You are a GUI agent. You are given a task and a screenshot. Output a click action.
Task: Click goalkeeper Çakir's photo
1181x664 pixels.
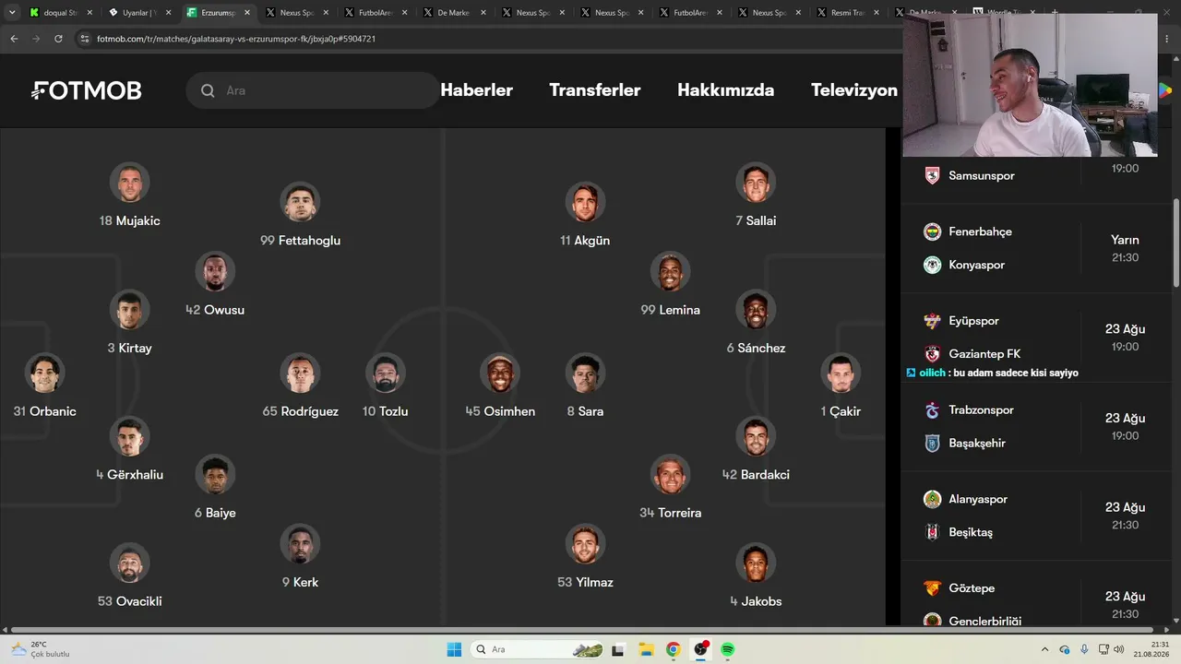pos(841,373)
